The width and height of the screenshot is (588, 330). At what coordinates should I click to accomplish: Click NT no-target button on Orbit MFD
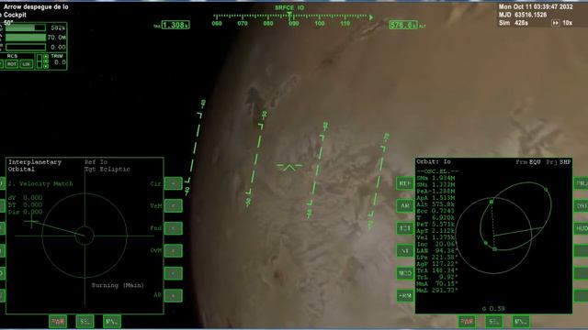(x=404, y=250)
